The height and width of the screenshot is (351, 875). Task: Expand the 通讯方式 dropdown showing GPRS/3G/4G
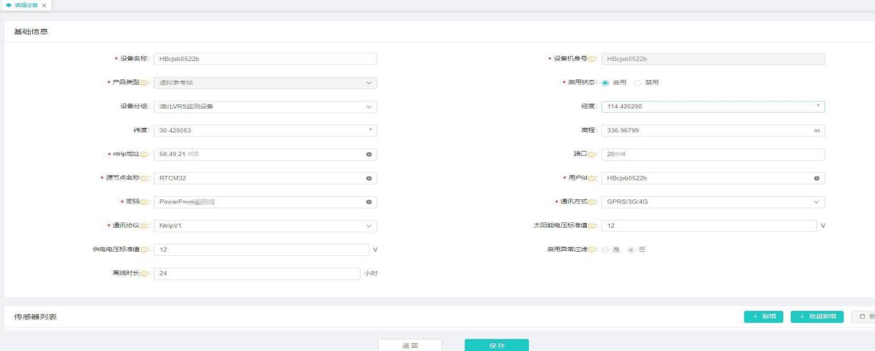[713, 202]
